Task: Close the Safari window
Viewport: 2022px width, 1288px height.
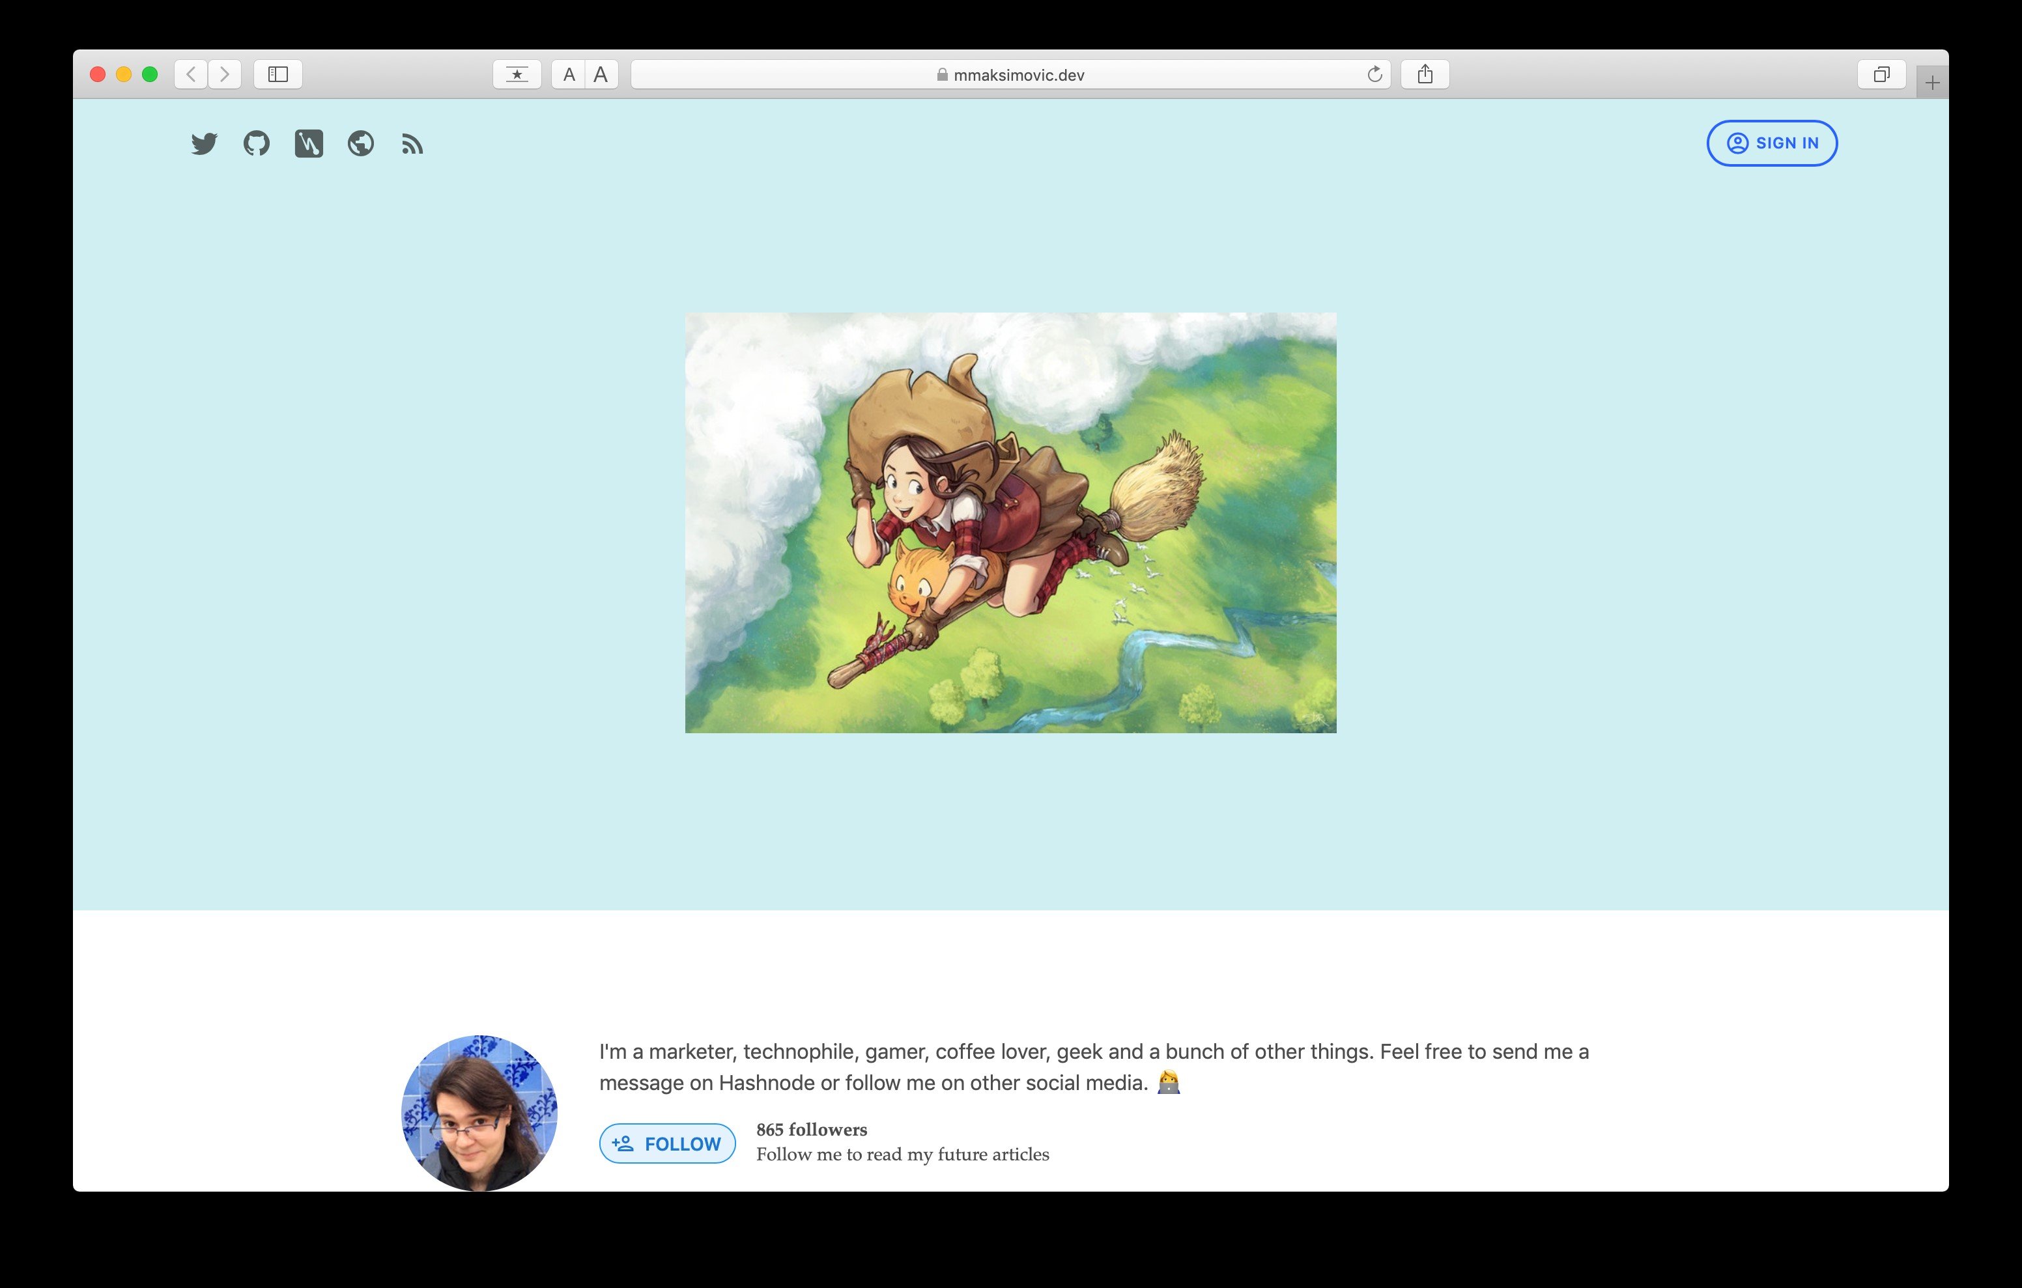Action: point(98,74)
